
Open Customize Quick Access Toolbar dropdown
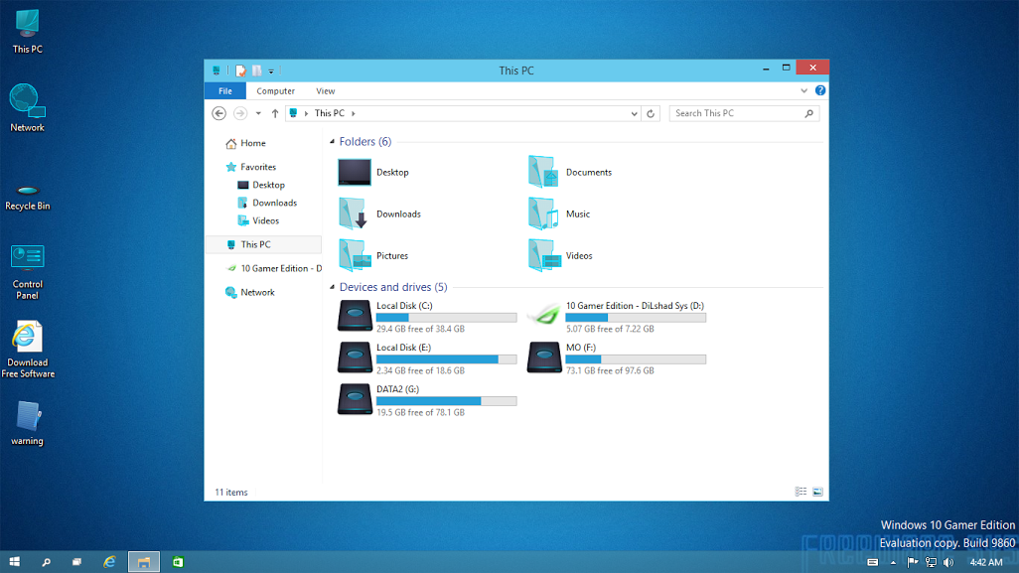(x=271, y=72)
